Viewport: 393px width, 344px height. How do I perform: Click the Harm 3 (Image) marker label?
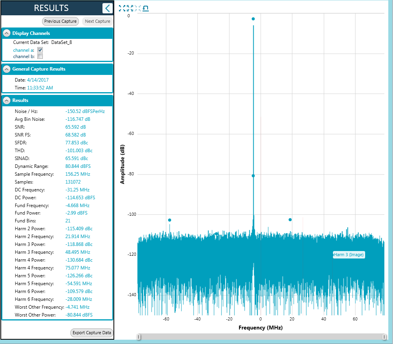pyautogui.click(x=349, y=255)
